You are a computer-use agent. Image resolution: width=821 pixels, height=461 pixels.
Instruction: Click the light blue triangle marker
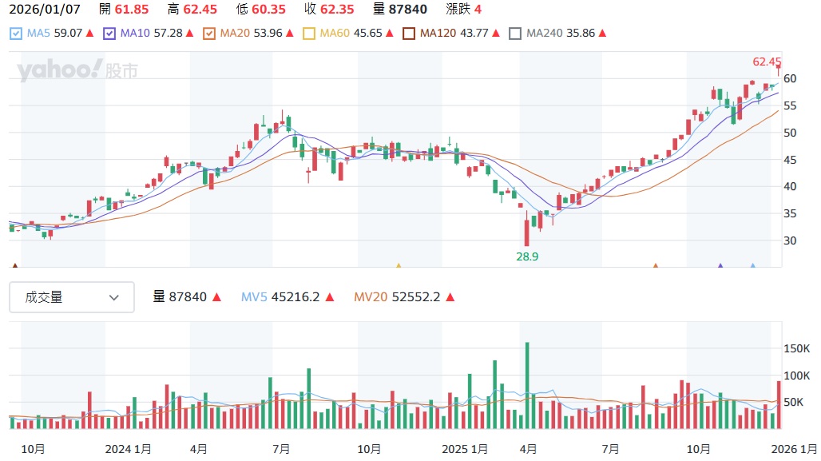pyautogui.click(x=752, y=266)
